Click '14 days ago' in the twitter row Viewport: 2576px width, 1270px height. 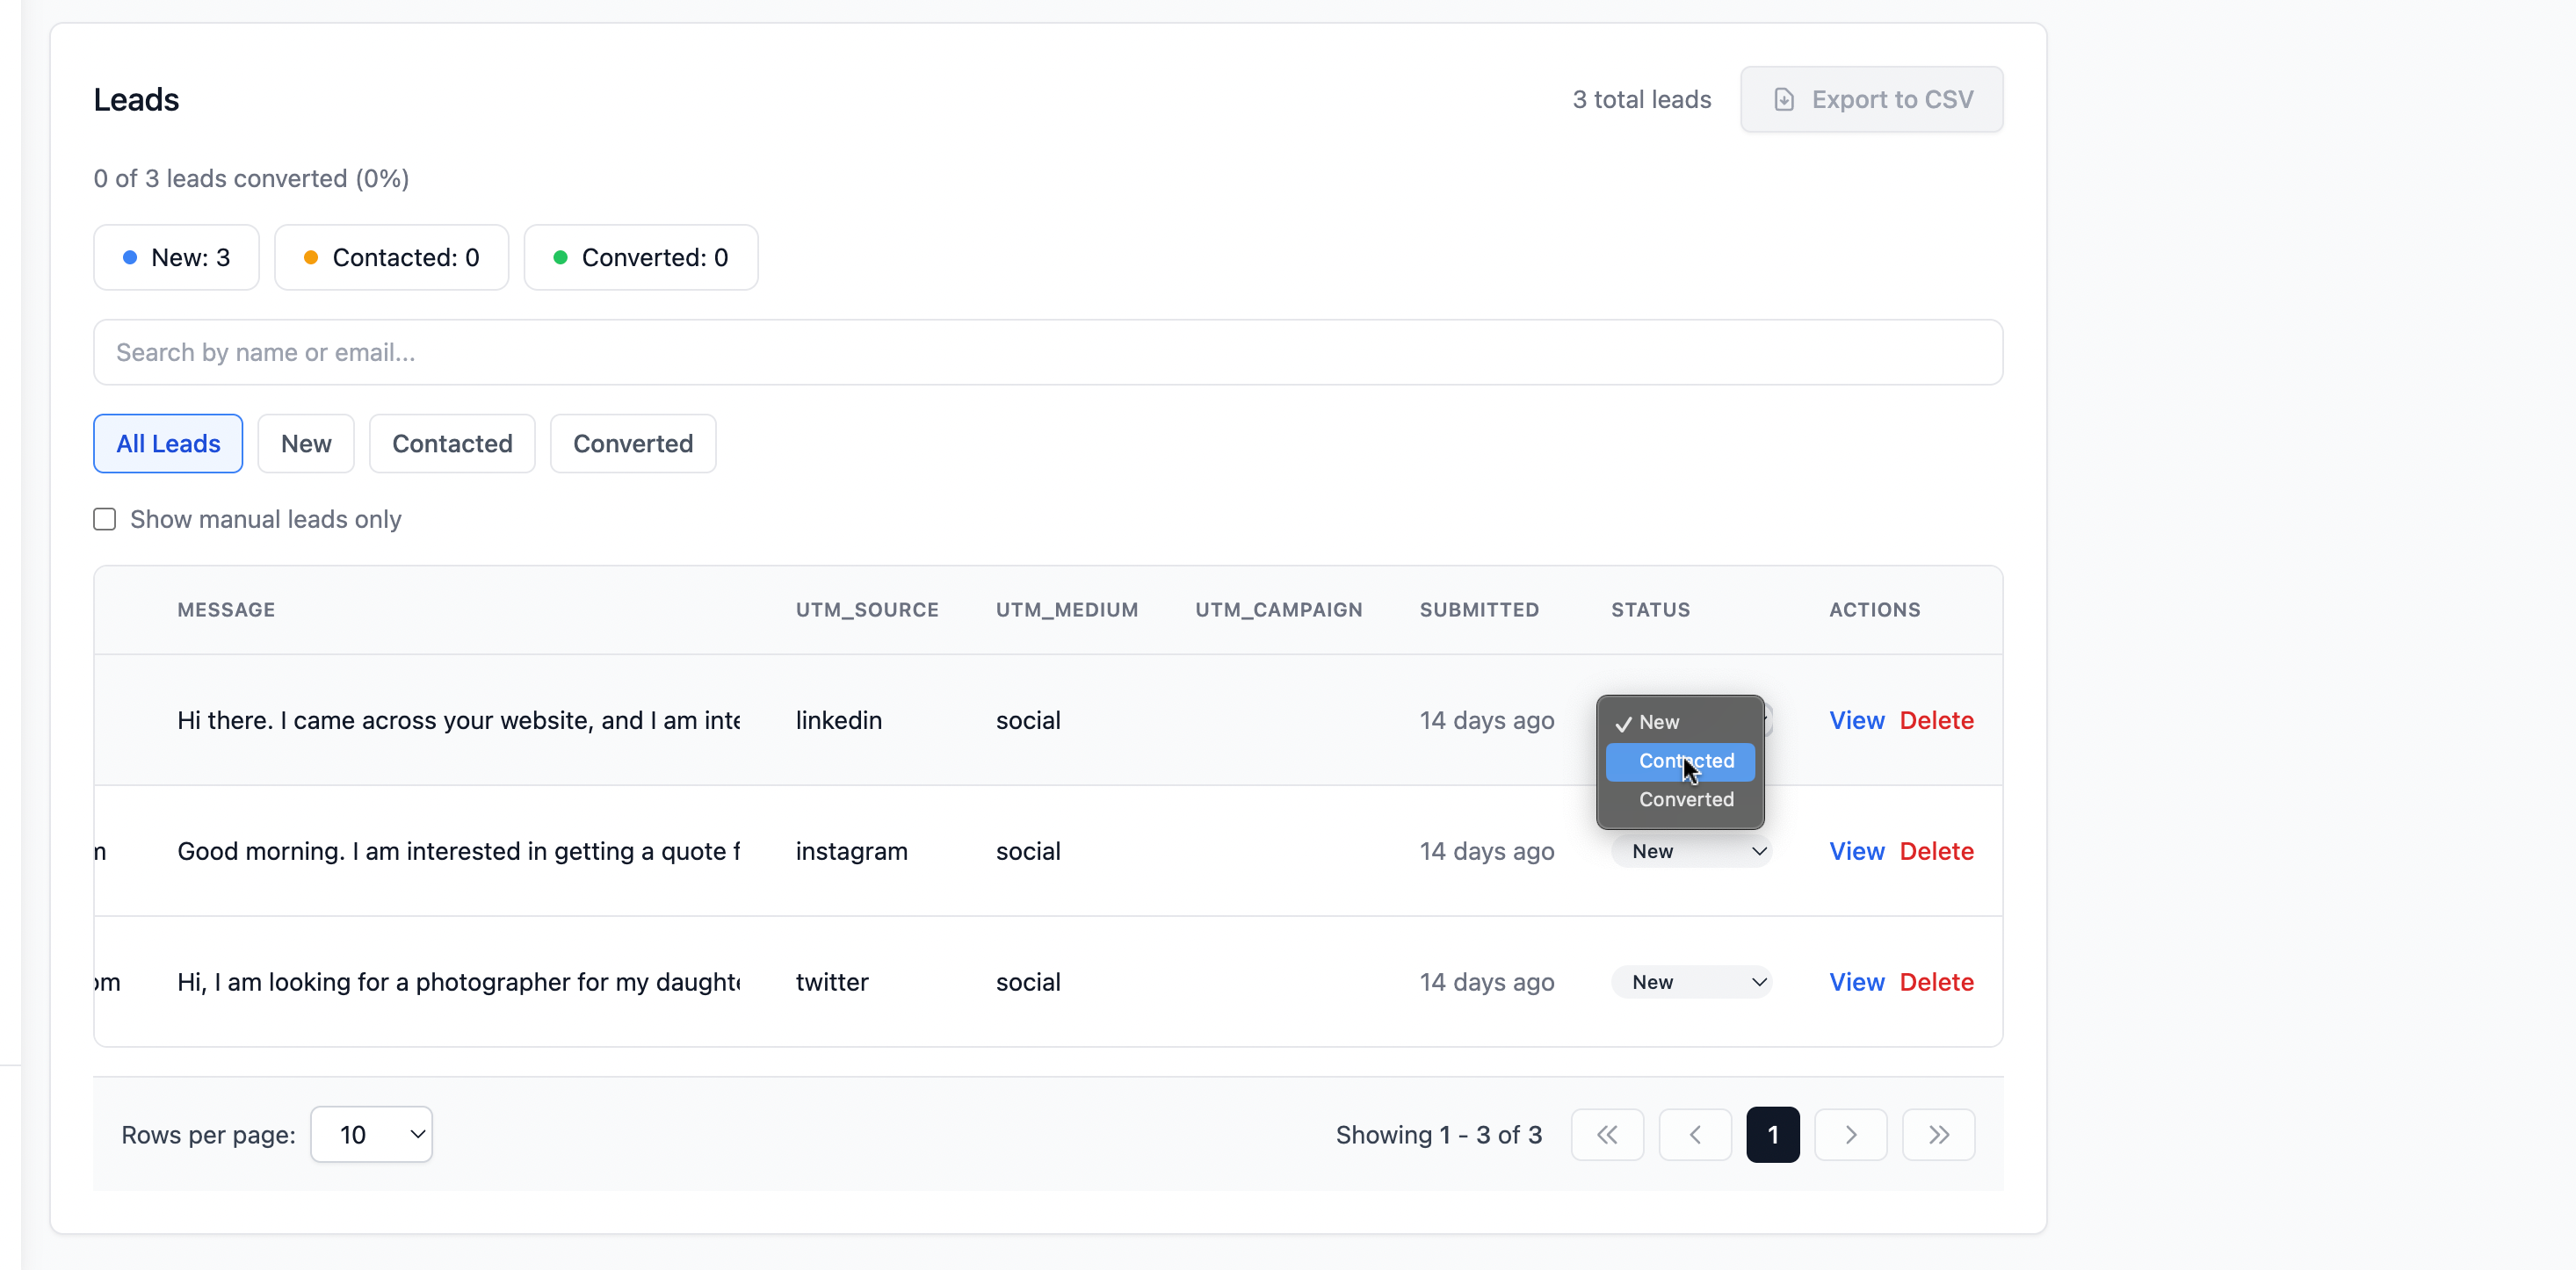point(1487,982)
